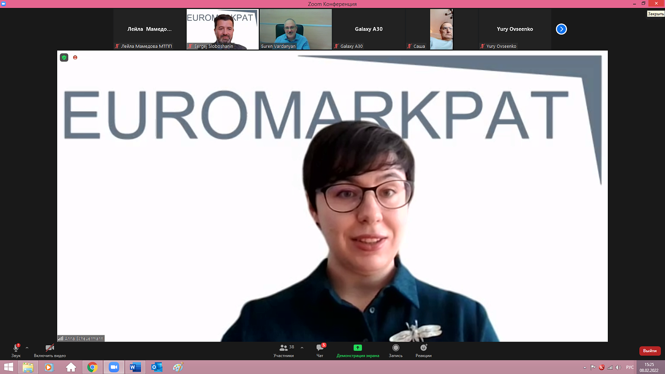Select Sergej Sloboshanin video thumbnail
665x374 pixels.
coord(223,29)
